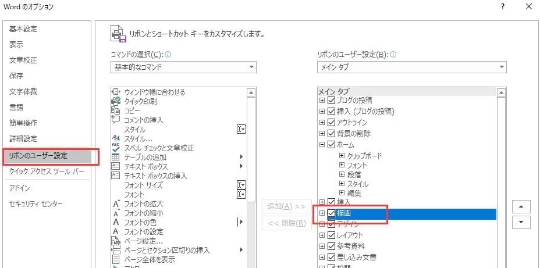
Task: Select the テキスト ボックス command icon
Action: [x=116, y=166]
